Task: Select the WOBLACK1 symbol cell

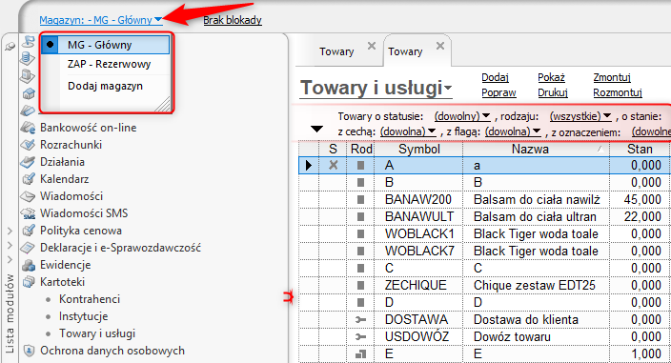Action: 418,233
